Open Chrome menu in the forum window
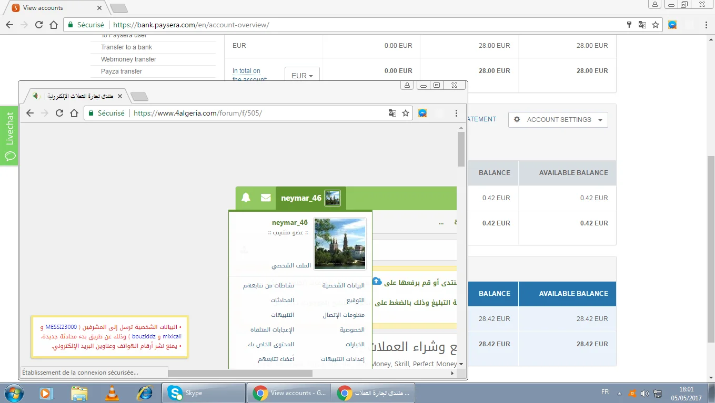The width and height of the screenshot is (715, 403). click(456, 113)
